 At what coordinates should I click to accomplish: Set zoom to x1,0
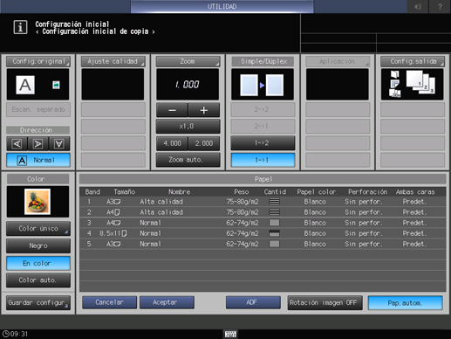point(188,127)
